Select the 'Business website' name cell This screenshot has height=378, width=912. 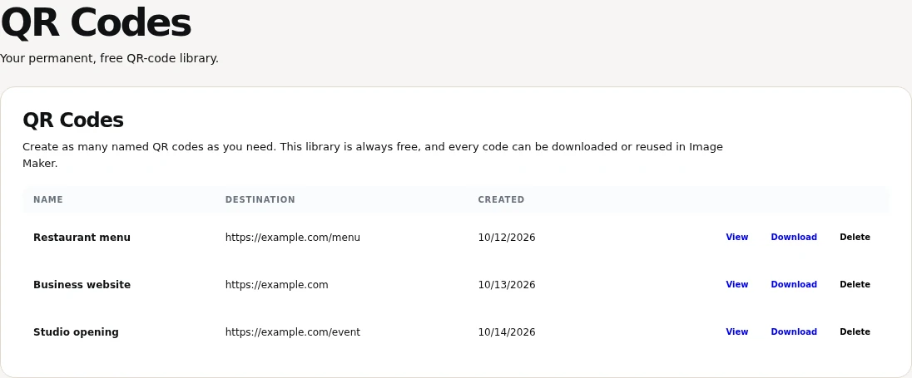click(x=82, y=285)
